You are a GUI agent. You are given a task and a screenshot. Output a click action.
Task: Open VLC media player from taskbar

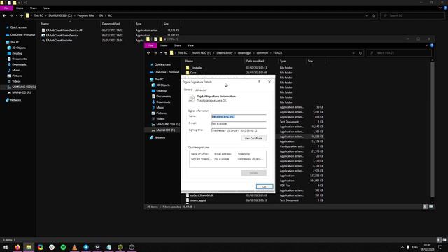(75, 247)
